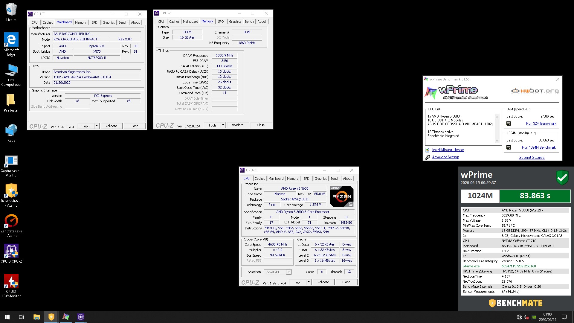Viewport: 574px width, 323px height.
Task: Click Validate in Mainboard CPU-Z window
Action: pyautogui.click(x=111, y=126)
